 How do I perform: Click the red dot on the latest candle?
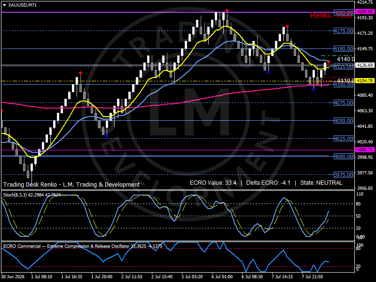tap(329, 63)
